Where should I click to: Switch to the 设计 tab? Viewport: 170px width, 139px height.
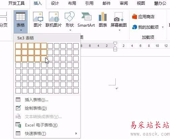click(55, 3)
